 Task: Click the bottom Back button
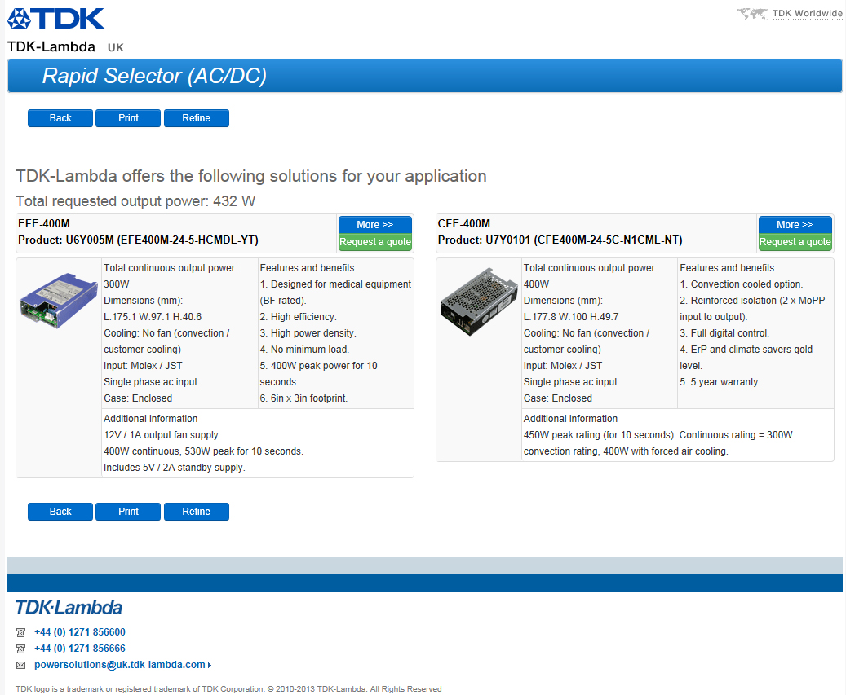[60, 512]
